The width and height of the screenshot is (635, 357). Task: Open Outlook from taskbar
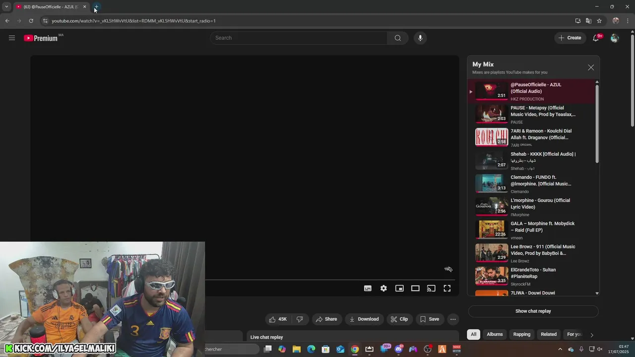(x=340, y=349)
